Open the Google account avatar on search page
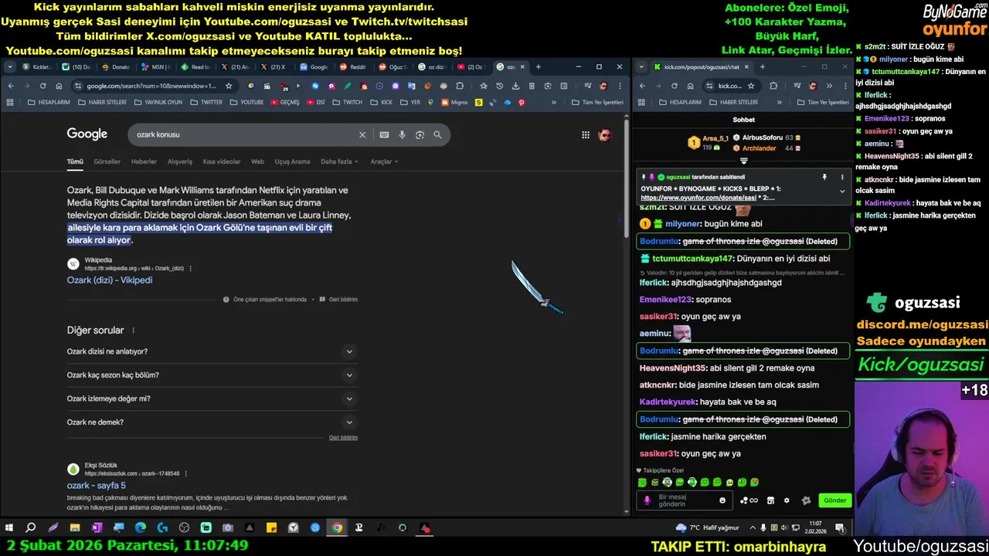The image size is (989, 556). 605,135
